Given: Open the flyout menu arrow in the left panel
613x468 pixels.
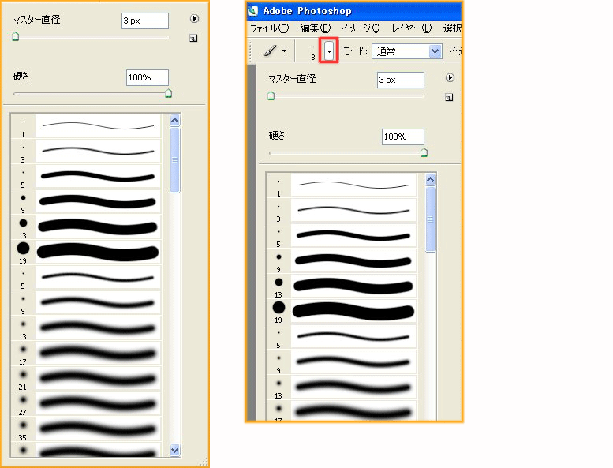Looking at the screenshot, I should [194, 18].
